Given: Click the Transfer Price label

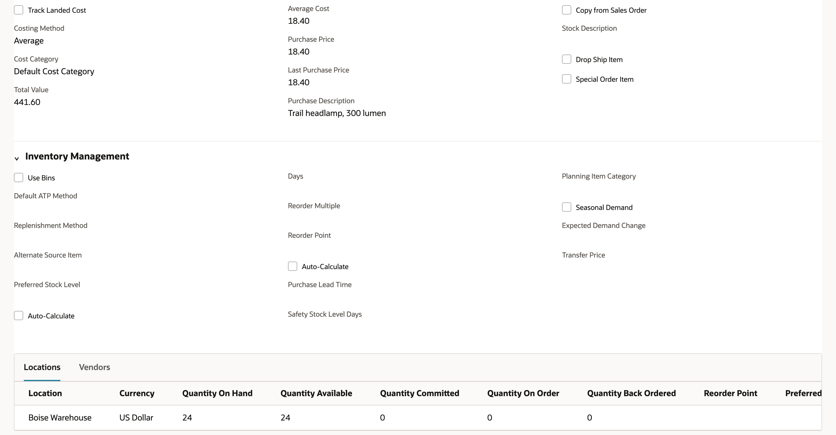Looking at the screenshot, I should pyautogui.click(x=583, y=255).
